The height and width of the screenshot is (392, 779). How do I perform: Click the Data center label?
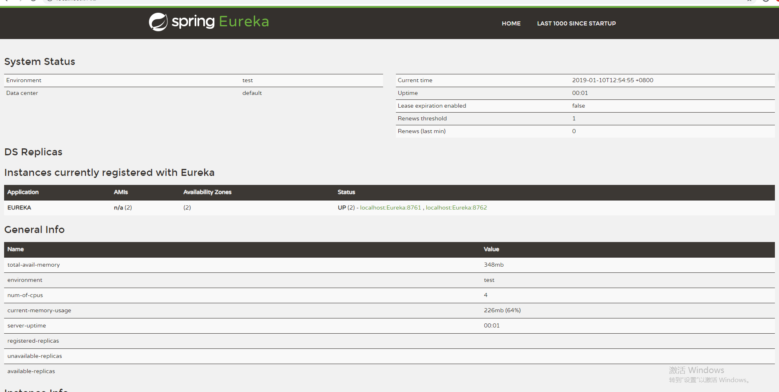click(22, 93)
